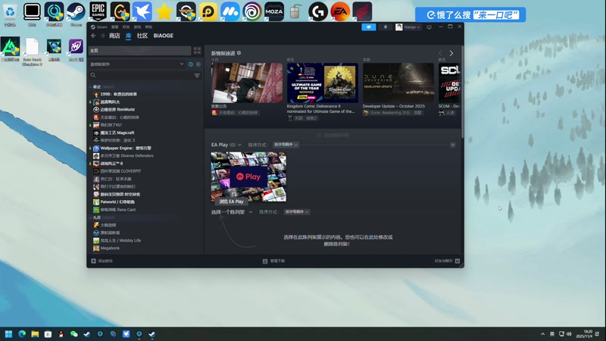Viewport: 606px width, 341px height.
Task: Select Wallpaper Engine in the game list
Action: click(x=126, y=148)
